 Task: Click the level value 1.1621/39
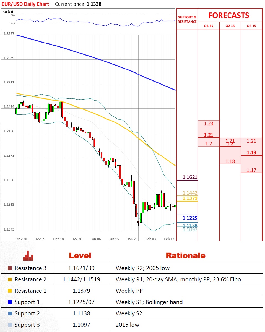(81, 268)
